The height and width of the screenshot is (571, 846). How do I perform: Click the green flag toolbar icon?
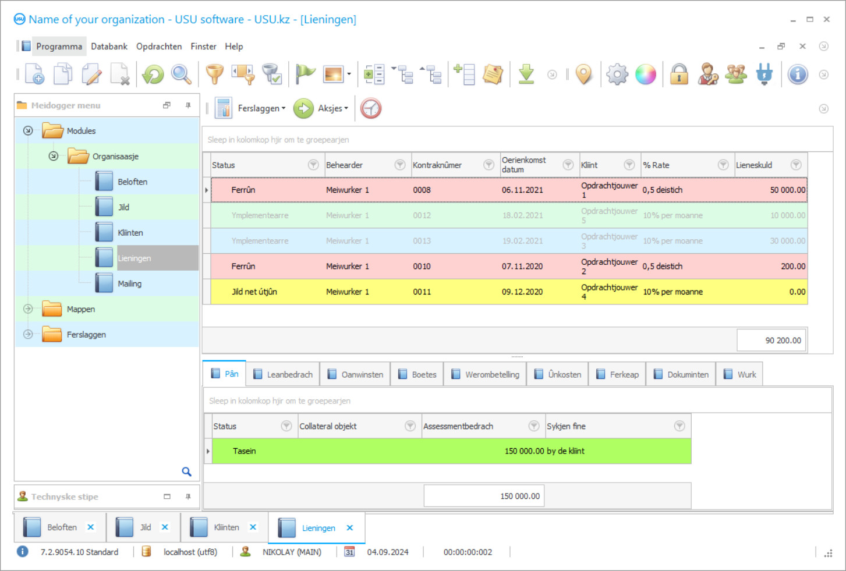(x=305, y=75)
